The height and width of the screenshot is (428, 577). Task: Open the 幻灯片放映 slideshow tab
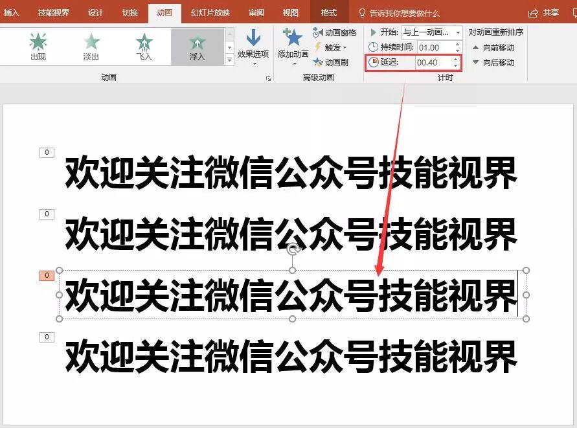tap(212, 11)
